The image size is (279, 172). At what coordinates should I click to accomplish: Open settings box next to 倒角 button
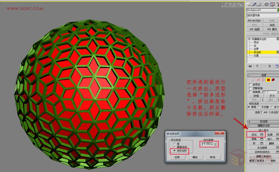click(x=262, y=139)
